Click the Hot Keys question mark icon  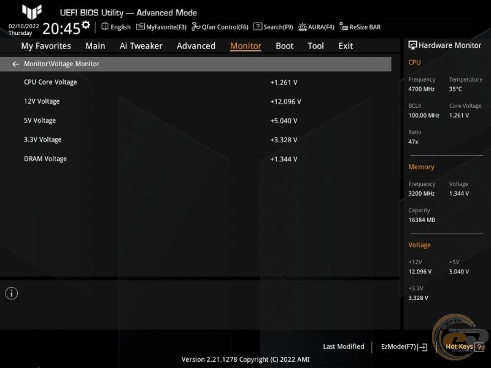click(x=479, y=347)
